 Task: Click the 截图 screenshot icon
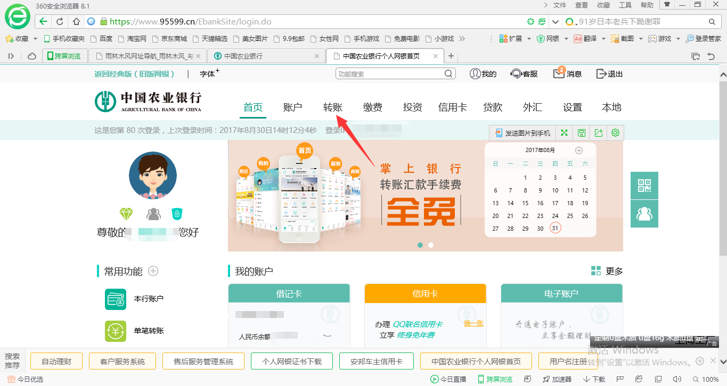click(615, 39)
